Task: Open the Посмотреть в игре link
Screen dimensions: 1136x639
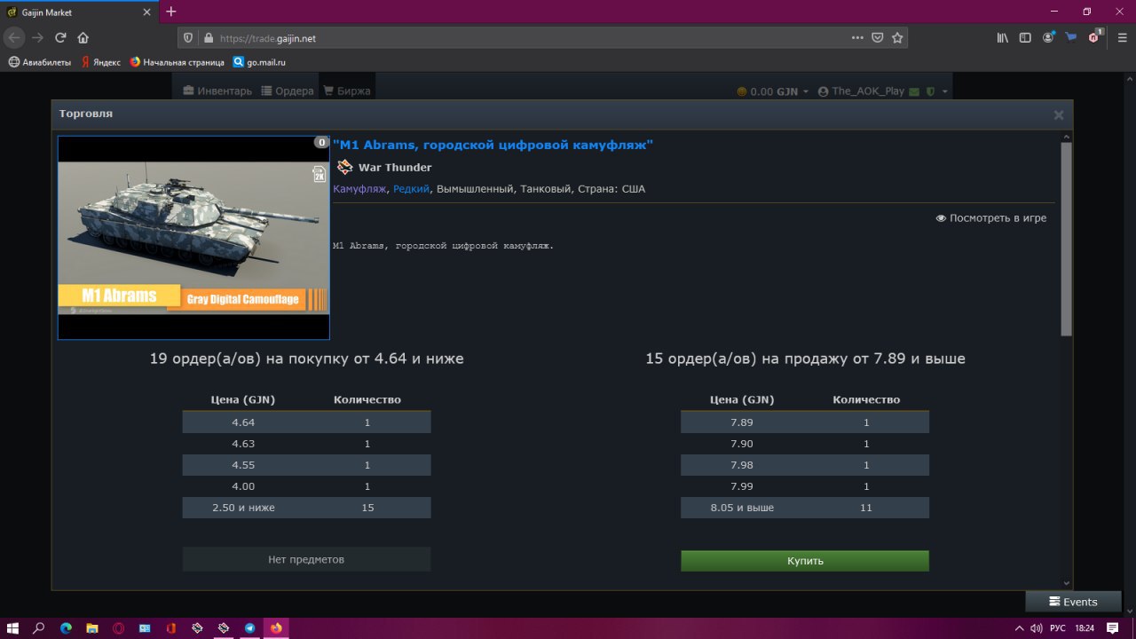Action: [x=991, y=218]
